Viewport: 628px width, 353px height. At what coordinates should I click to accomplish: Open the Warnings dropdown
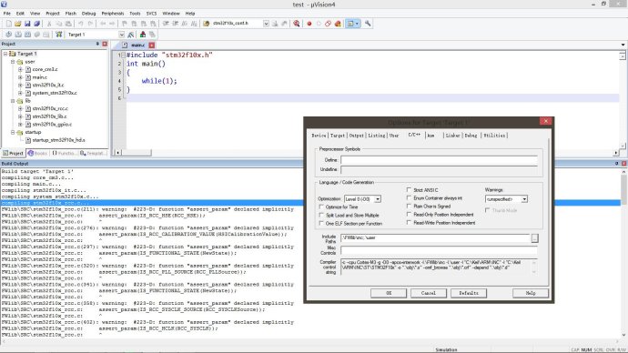tap(524, 199)
